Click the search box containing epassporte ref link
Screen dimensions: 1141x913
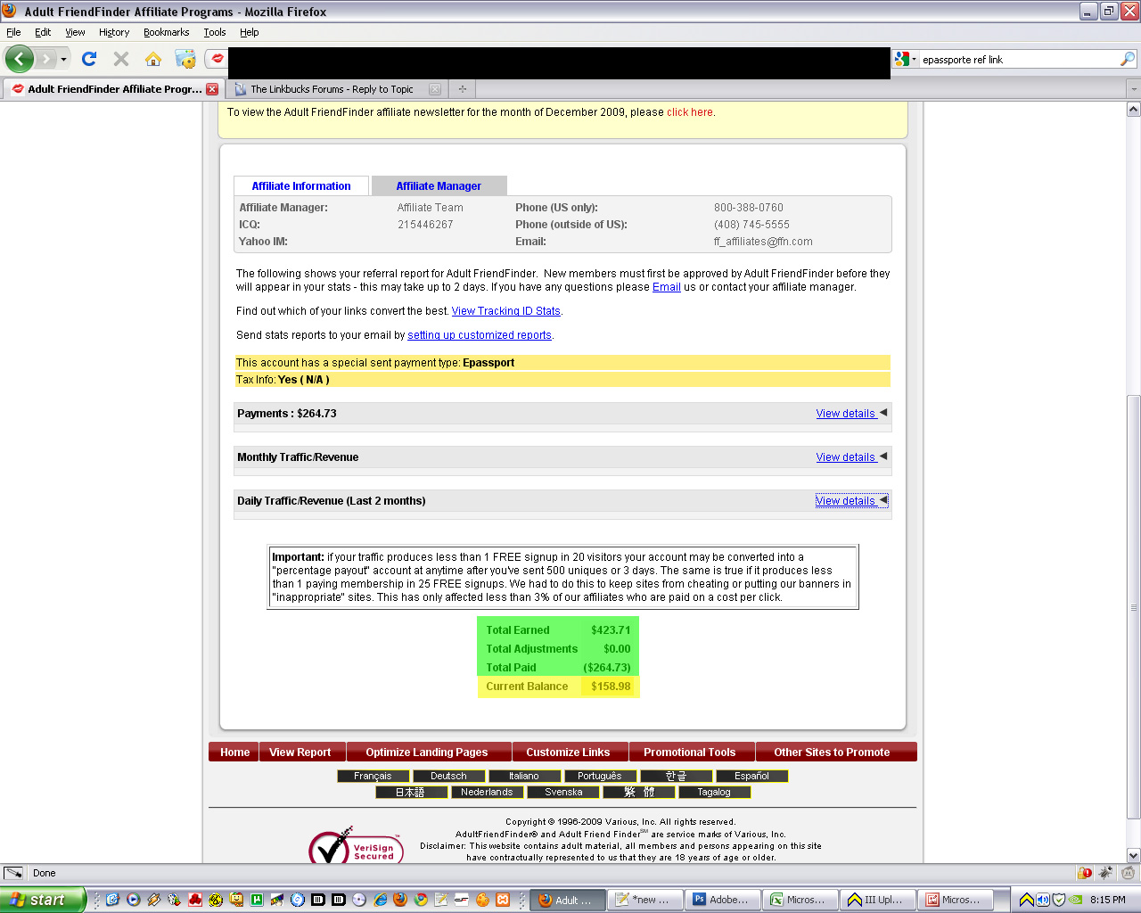tap(1018, 60)
